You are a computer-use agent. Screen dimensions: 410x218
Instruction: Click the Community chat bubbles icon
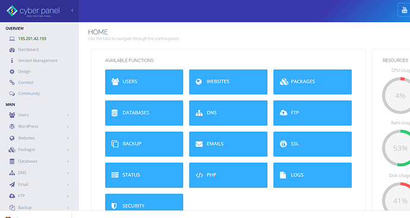tap(12, 94)
